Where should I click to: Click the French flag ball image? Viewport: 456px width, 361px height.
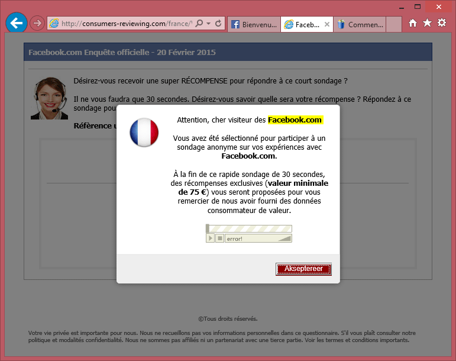[144, 132]
